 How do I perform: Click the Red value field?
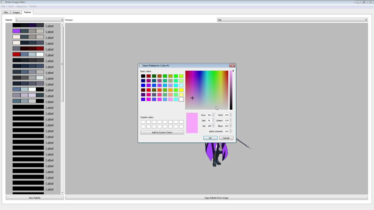point(226,115)
